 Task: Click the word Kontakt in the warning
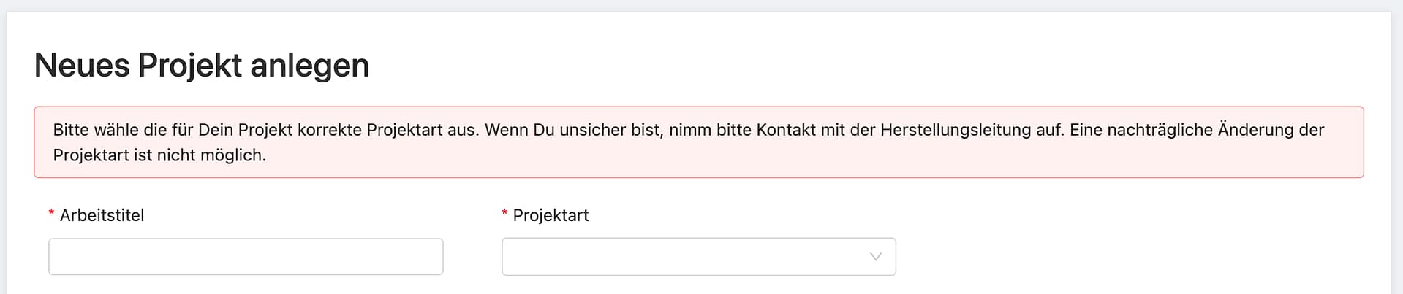[x=786, y=130]
